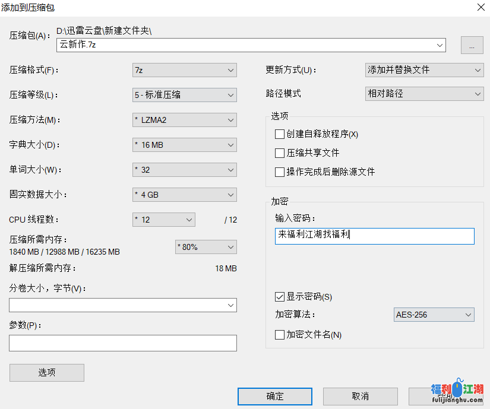This screenshot has width=490, height=409.
Task: Open the archive name dropdown arrow
Action: pos(440,45)
